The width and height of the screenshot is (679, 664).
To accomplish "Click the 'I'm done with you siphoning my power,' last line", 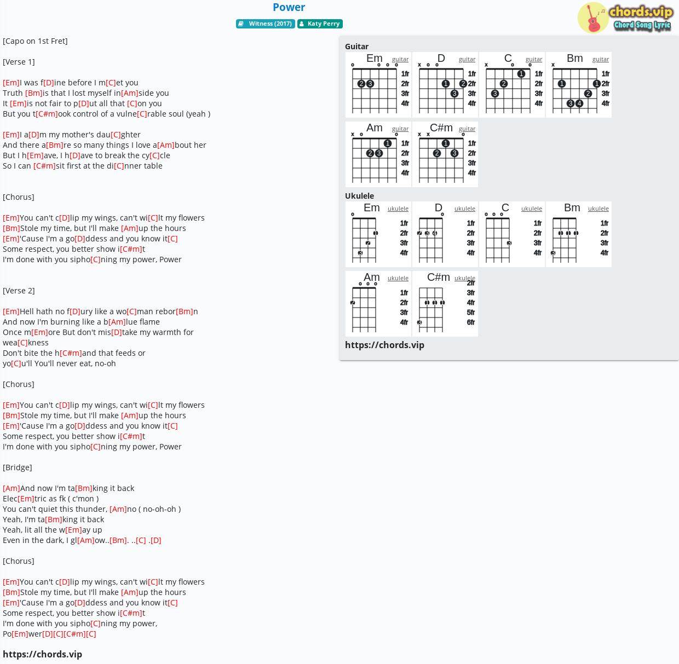I will (80, 623).
